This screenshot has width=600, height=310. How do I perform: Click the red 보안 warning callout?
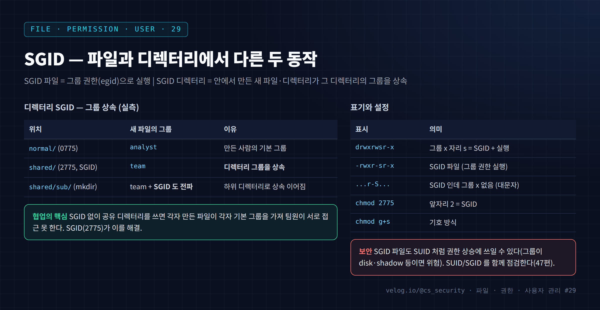click(x=463, y=257)
